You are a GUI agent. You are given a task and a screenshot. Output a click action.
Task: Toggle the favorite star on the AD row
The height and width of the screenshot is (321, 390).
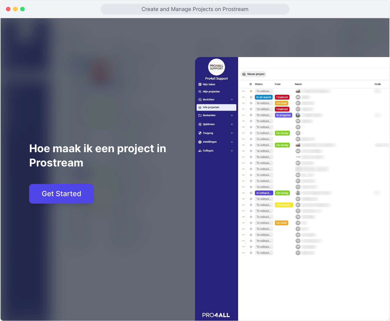point(251,97)
